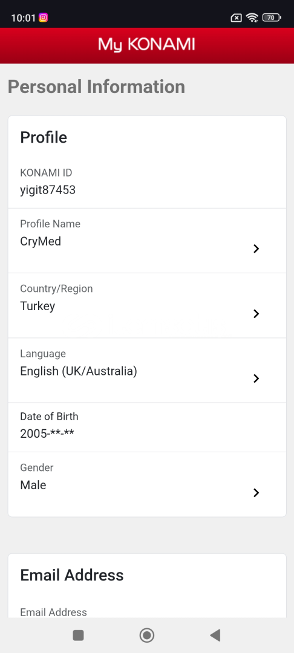Select the Male gender row
The image size is (294, 653).
tap(147, 485)
